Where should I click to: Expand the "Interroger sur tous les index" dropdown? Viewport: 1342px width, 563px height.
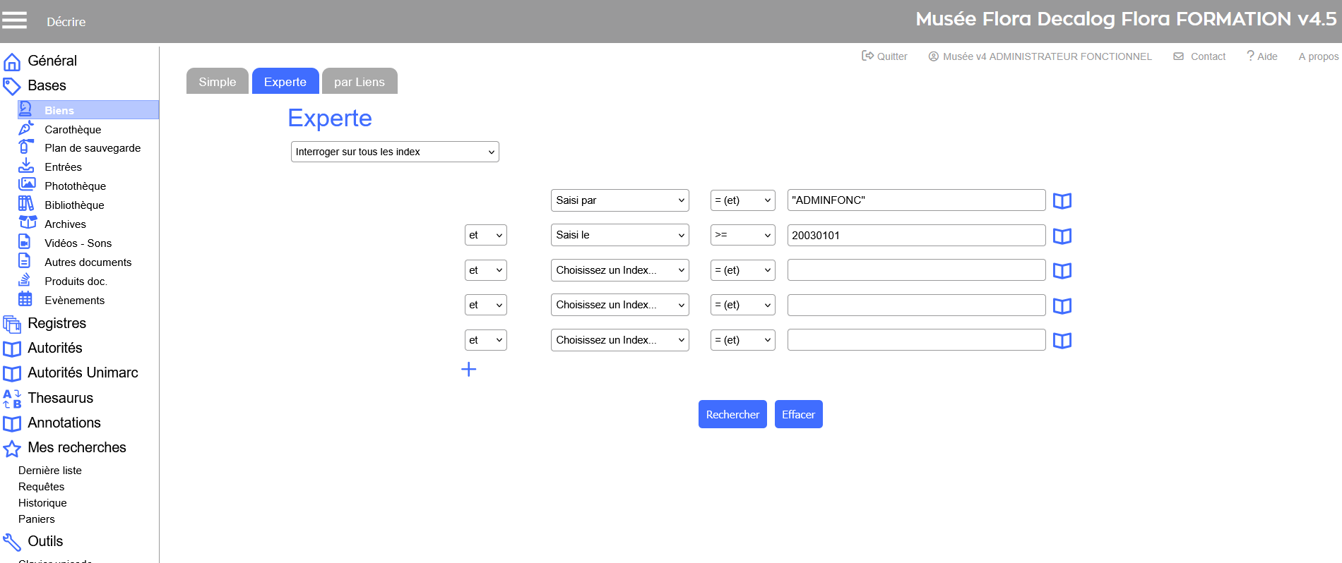pyautogui.click(x=394, y=152)
